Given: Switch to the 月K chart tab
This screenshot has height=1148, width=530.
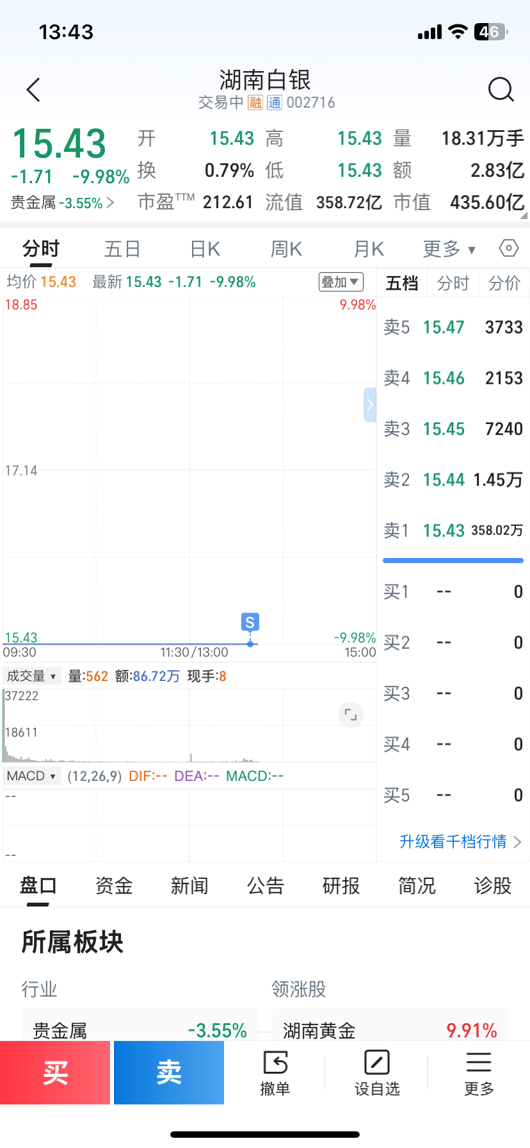Looking at the screenshot, I should pos(369,249).
